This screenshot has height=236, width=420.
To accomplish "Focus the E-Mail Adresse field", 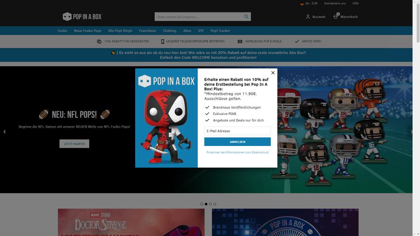I will [237, 131].
